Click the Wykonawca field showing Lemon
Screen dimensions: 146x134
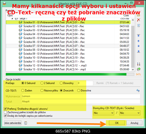81,96
